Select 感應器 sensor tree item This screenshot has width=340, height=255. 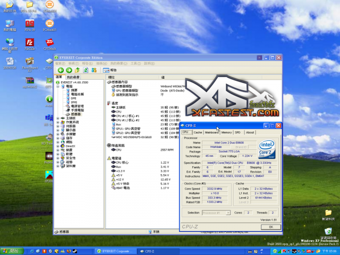click(x=75, y=114)
